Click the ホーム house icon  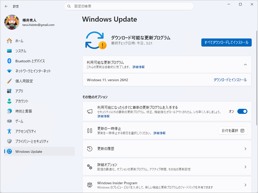tap(9, 41)
